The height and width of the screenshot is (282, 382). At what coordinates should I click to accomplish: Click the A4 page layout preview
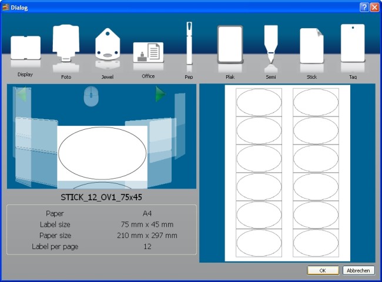tap(287, 173)
